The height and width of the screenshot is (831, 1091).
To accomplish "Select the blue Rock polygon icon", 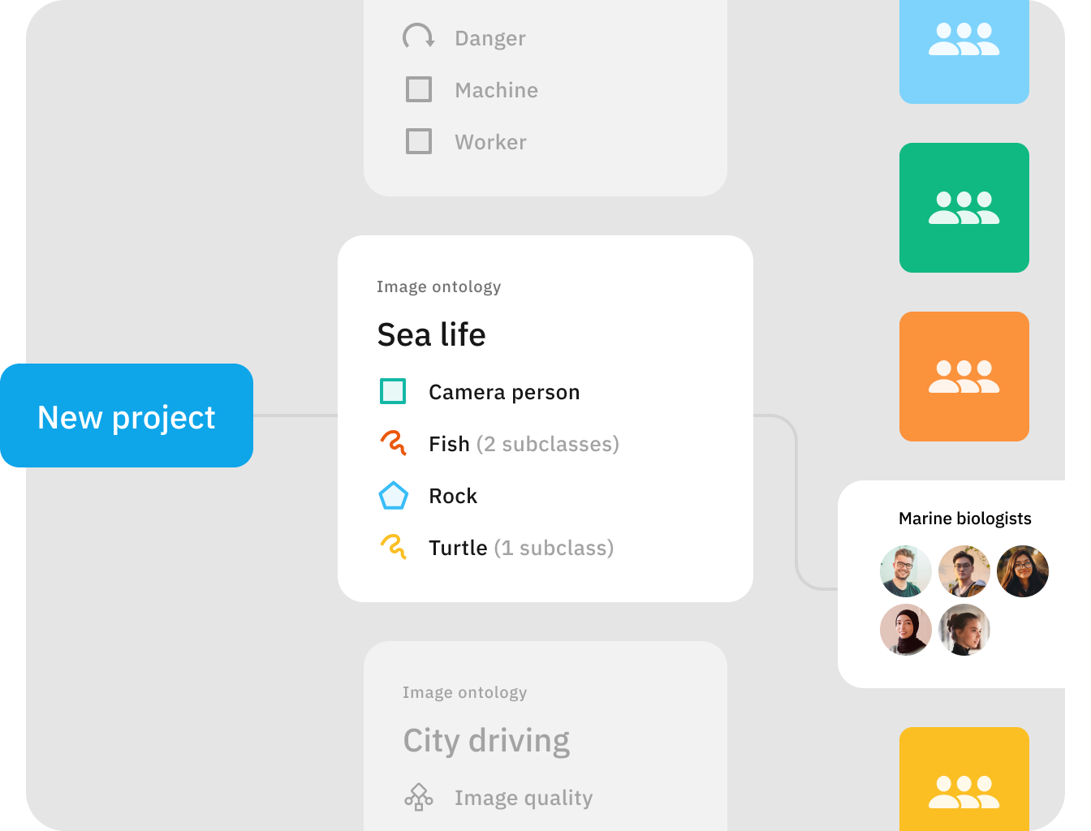I will tap(393, 495).
